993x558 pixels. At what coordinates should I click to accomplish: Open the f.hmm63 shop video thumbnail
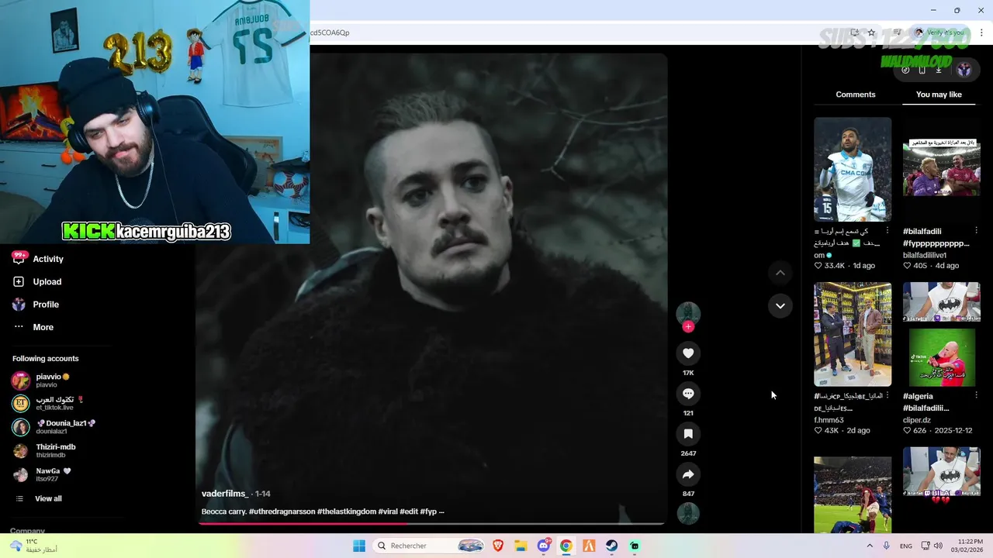[x=853, y=334]
